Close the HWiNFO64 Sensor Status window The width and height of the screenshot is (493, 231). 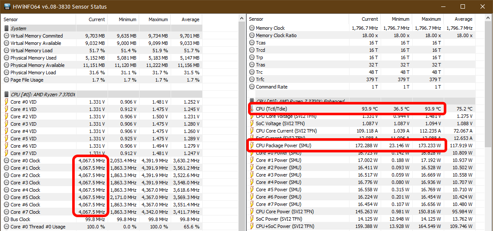pos(482,6)
